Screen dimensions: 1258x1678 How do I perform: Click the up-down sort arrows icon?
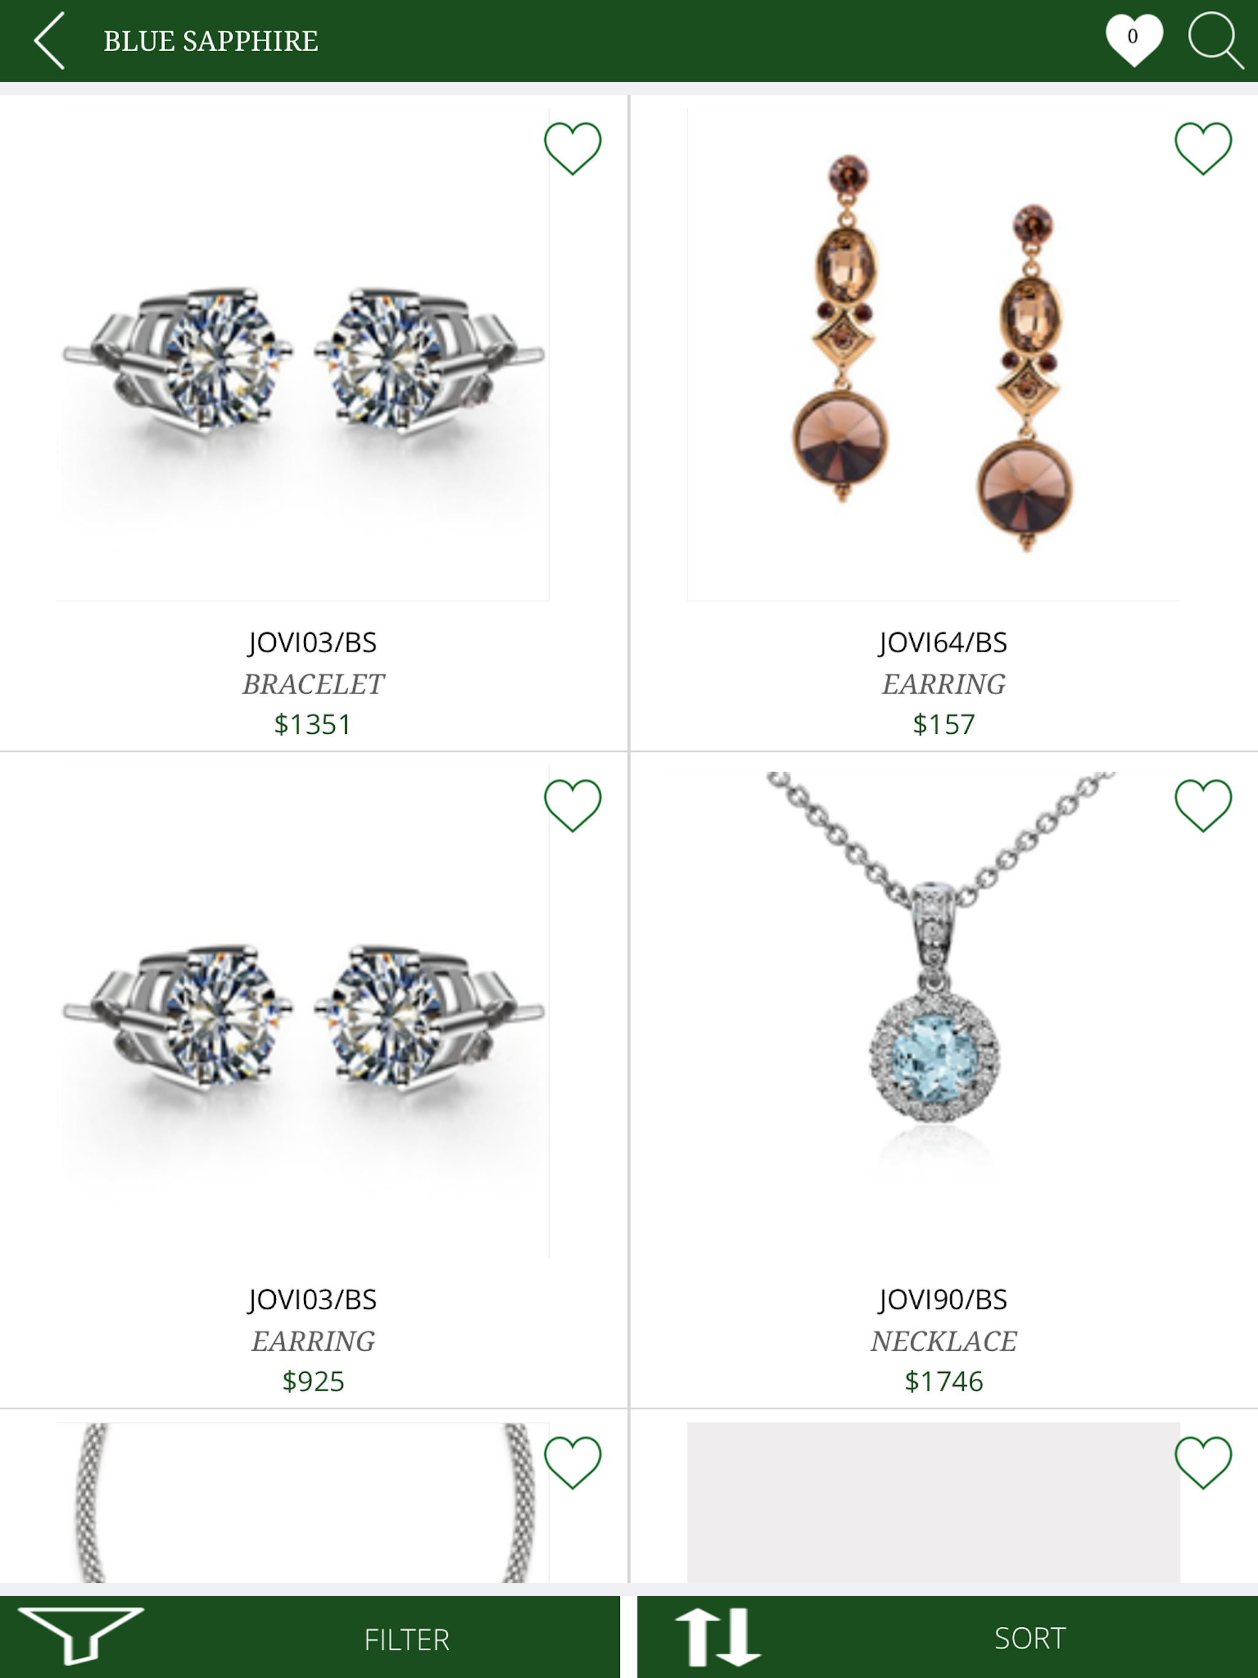718,1636
